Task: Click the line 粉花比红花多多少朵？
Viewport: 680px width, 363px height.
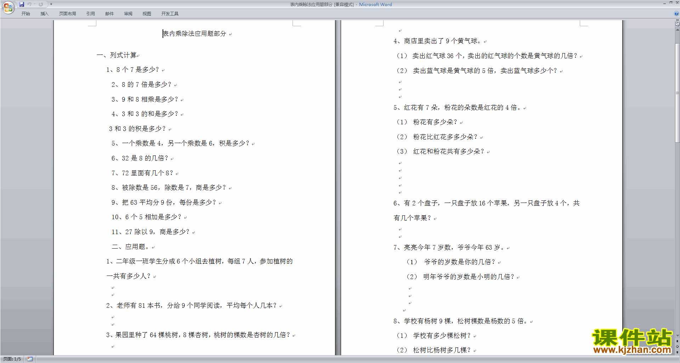Action: click(437, 137)
